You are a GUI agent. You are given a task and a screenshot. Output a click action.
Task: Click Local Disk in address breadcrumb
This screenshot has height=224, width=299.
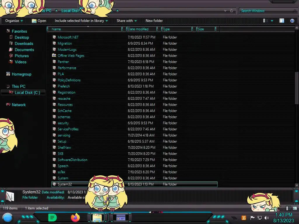coord(70,11)
